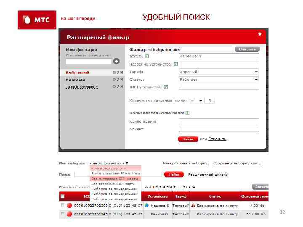Go to the next results page arrow
The width and height of the screenshot is (303, 227).
point(189,187)
